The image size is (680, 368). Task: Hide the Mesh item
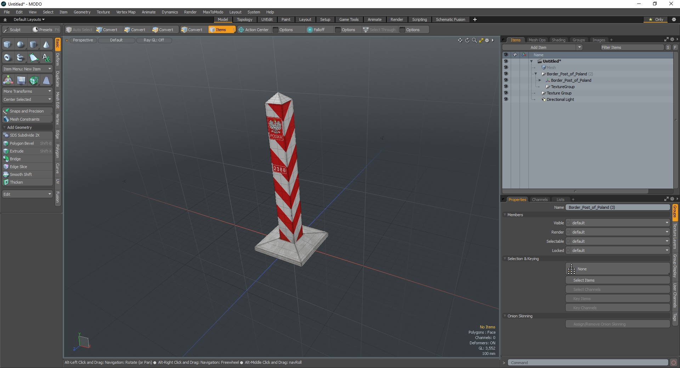(x=506, y=68)
